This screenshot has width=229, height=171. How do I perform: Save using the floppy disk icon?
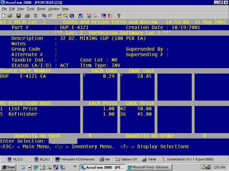coord(19,16)
